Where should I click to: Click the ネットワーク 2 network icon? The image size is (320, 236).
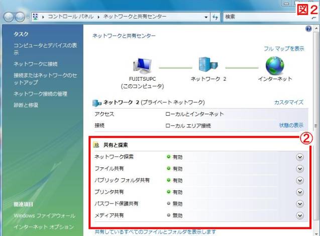[x=208, y=65]
